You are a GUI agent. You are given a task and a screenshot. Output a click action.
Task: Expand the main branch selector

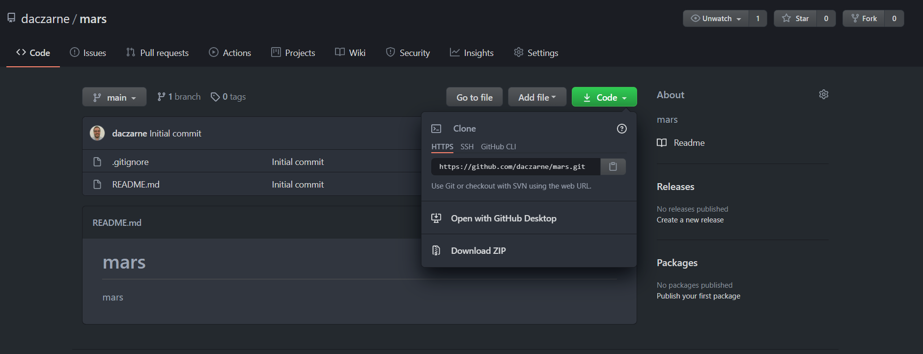pyautogui.click(x=114, y=97)
